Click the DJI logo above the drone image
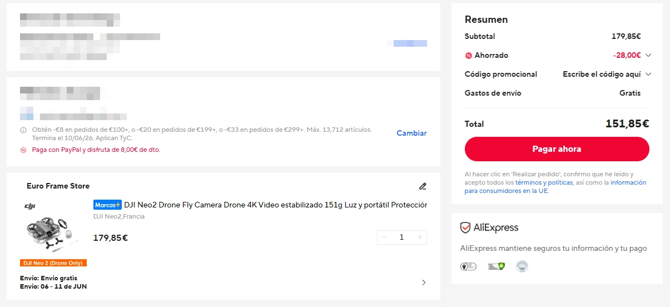This screenshot has height=307, width=670. (x=30, y=206)
